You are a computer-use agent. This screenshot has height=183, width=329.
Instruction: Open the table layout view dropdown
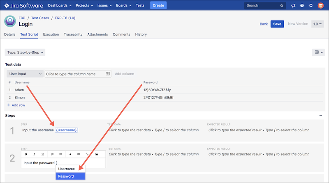click(x=318, y=52)
